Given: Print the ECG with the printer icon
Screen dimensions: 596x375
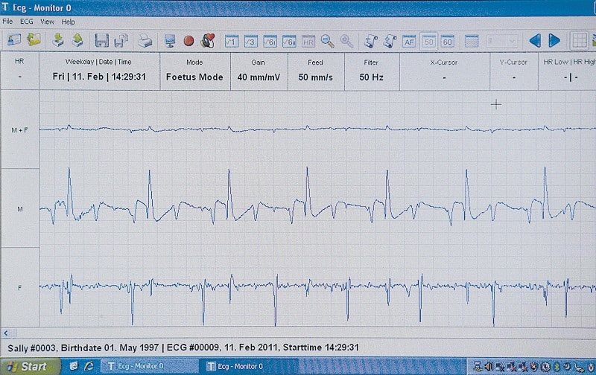Looking at the screenshot, I should [x=145, y=40].
